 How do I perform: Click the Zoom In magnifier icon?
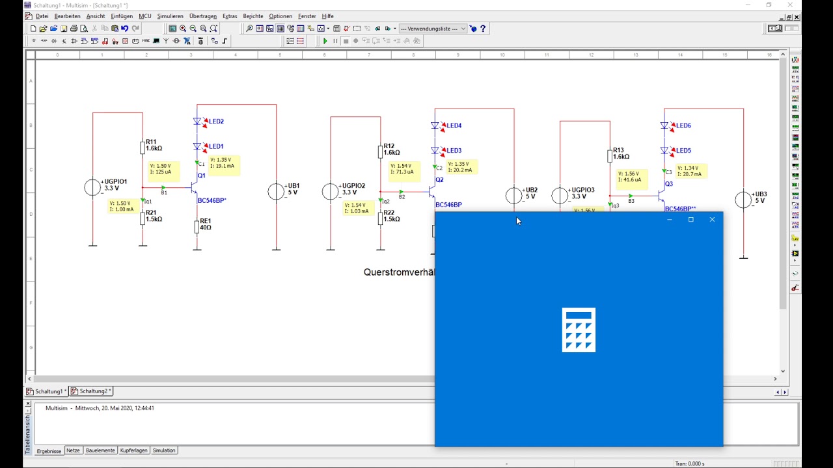183,29
